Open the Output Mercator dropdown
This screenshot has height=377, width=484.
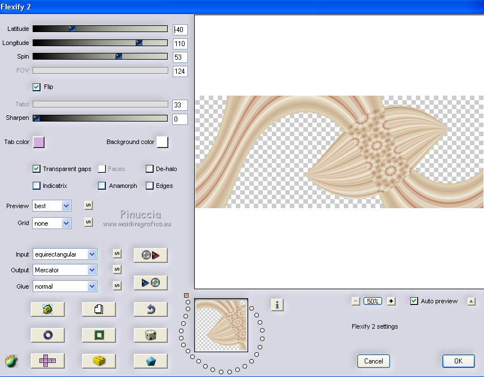tap(65, 270)
